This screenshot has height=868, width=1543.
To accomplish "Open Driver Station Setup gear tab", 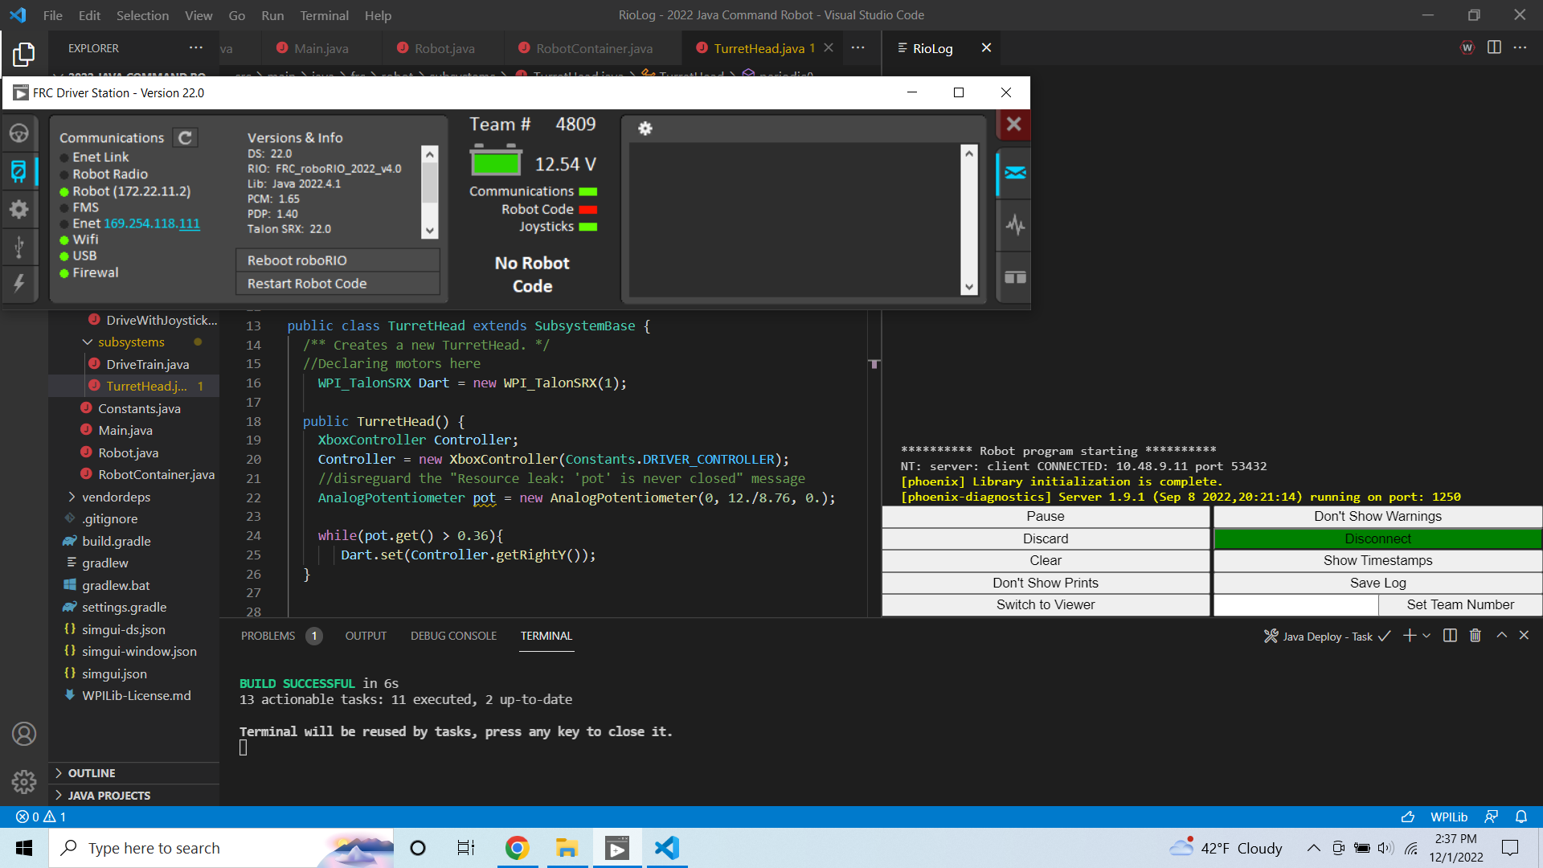I will click(x=19, y=210).
